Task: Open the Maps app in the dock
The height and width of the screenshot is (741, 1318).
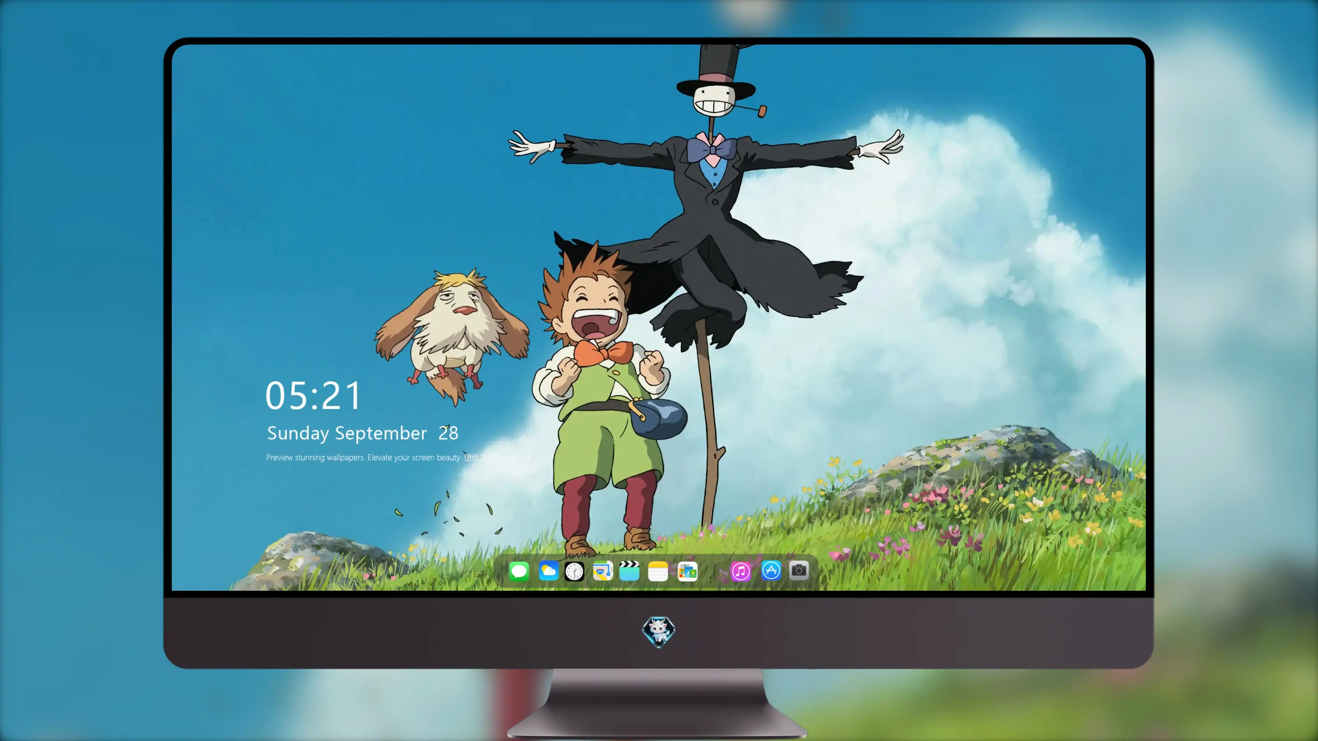Action: pyautogui.click(x=603, y=571)
